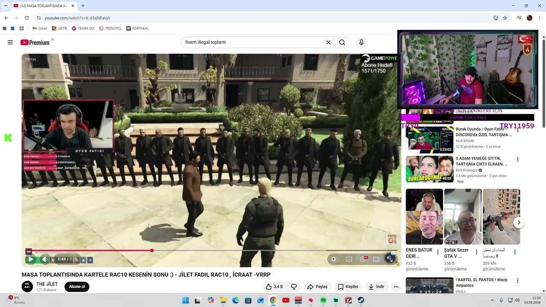The height and width of the screenshot is (307, 546).
Task: Click unplayed part of video progress bar
Action: tap(276, 250)
